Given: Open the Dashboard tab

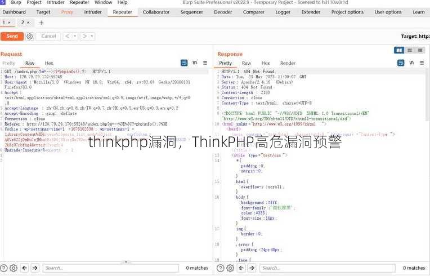Looking at the screenshot, I should pos(14,12).
